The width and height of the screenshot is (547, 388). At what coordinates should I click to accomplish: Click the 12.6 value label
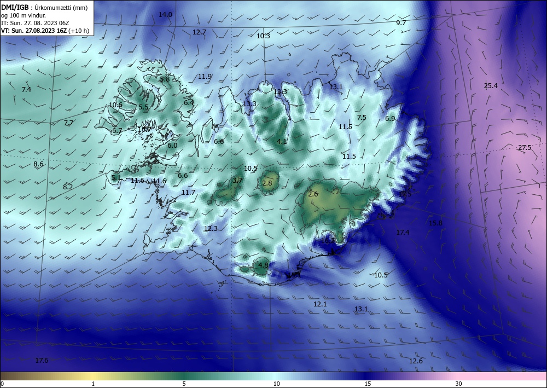click(416, 361)
